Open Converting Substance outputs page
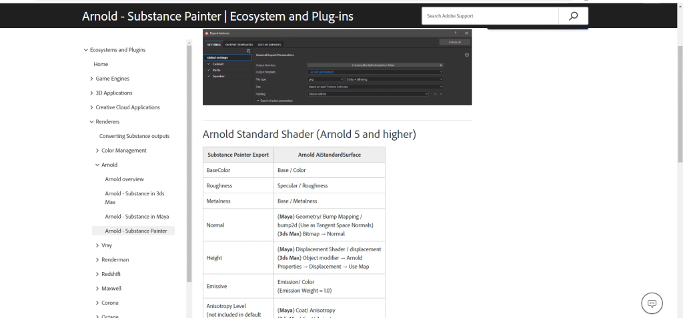The width and height of the screenshot is (683, 318). pyautogui.click(x=134, y=137)
